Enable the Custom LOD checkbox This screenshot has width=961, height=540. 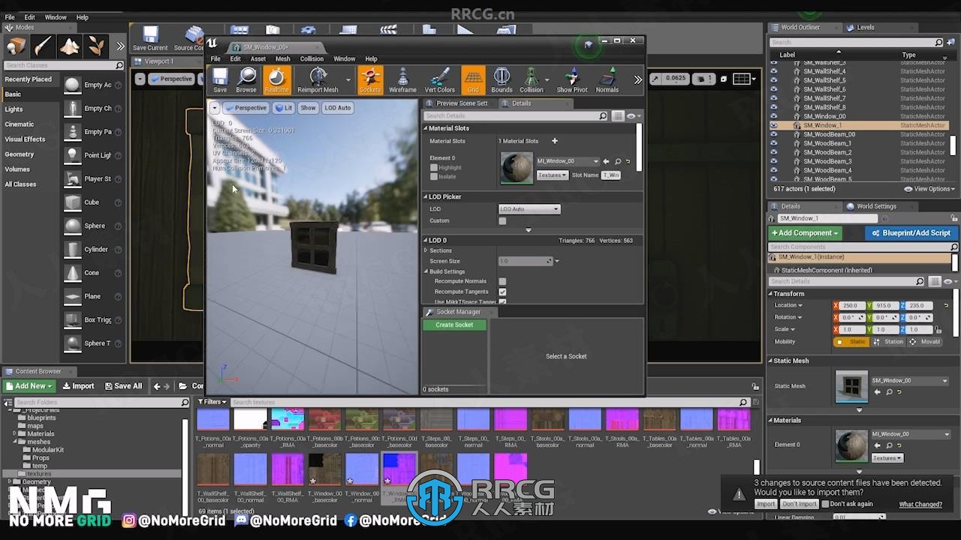[502, 220]
